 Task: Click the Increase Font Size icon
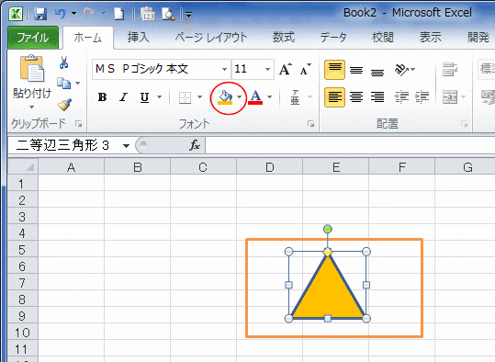point(286,69)
